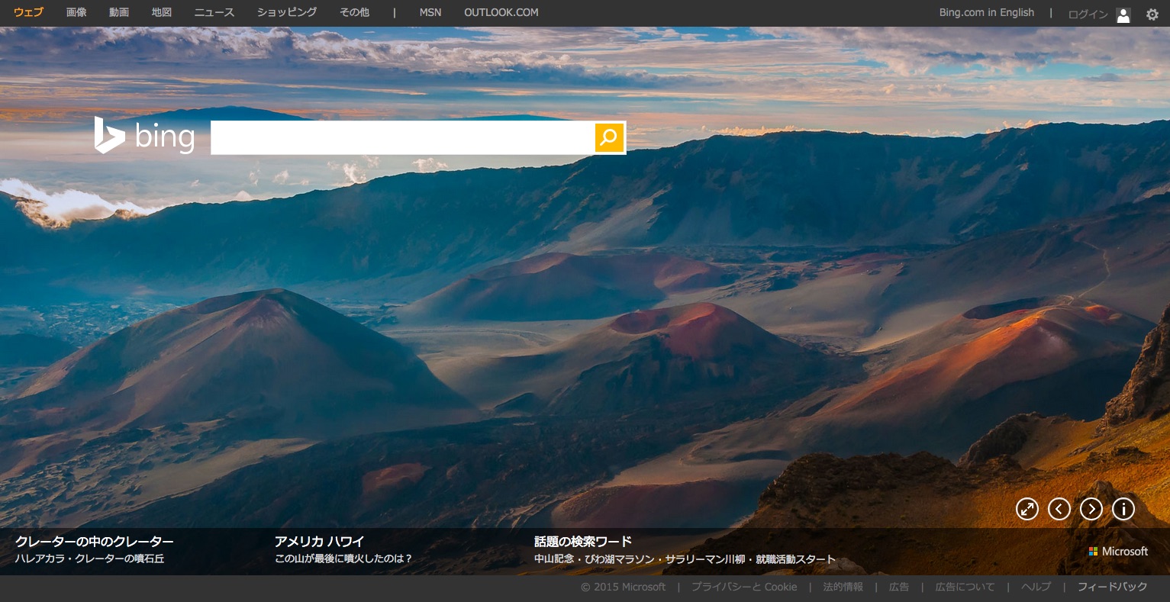
Task: Open the image info circle icon
Action: click(1123, 509)
